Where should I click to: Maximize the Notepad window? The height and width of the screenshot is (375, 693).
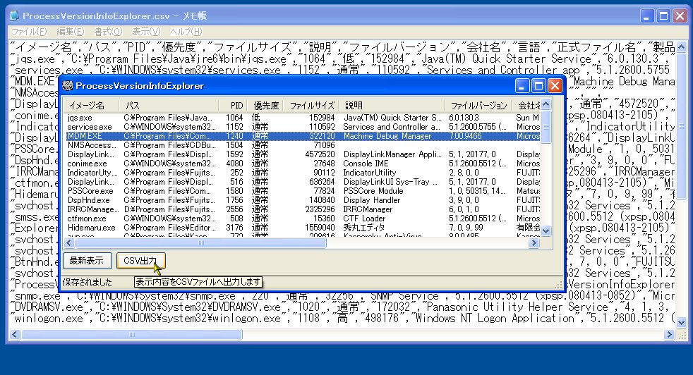[x=663, y=16]
